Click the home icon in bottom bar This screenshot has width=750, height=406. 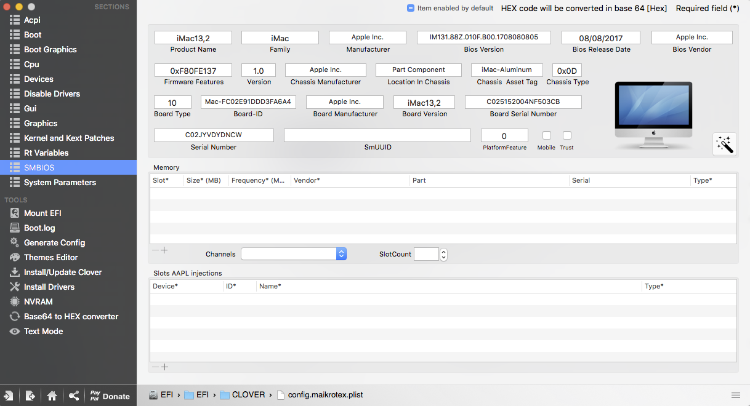pyautogui.click(x=52, y=396)
